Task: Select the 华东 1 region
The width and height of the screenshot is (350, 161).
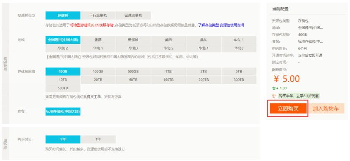Action: [x=239, y=40]
